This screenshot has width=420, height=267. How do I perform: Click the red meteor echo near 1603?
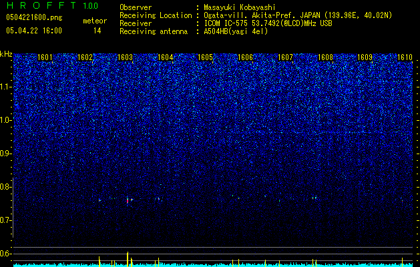pyautogui.click(x=128, y=201)
